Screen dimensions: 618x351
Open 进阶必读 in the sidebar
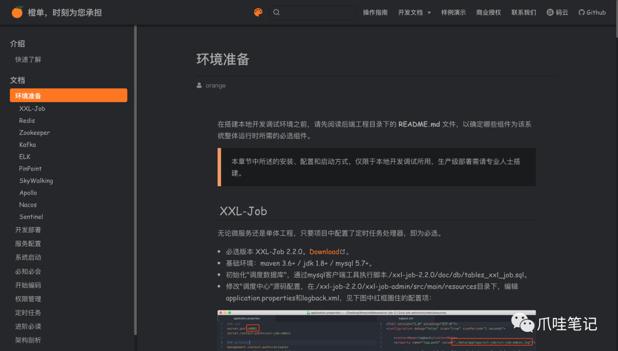click(28, 326)
